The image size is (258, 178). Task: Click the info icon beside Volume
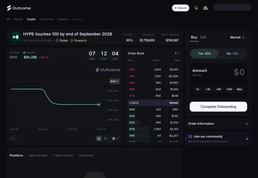coord(153,35)
